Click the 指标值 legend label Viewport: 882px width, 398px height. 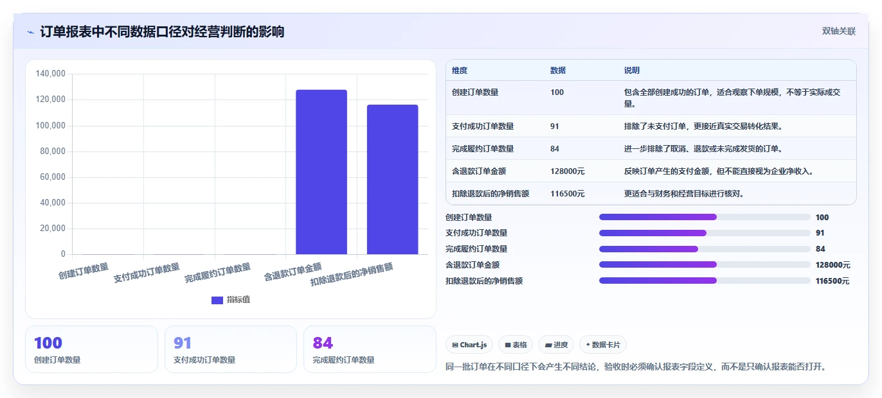239,300
